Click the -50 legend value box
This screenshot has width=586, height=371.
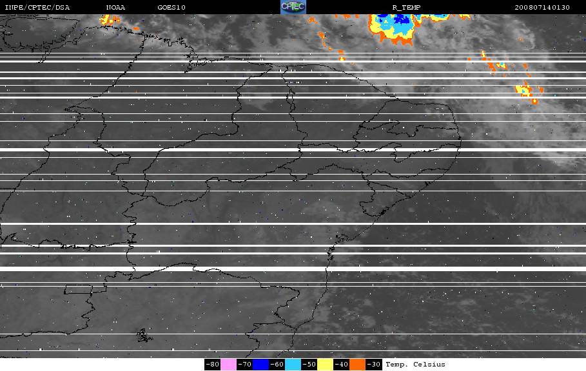[309, 365]
